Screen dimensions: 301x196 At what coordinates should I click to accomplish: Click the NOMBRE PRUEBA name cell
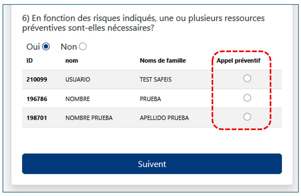(89, 118)
